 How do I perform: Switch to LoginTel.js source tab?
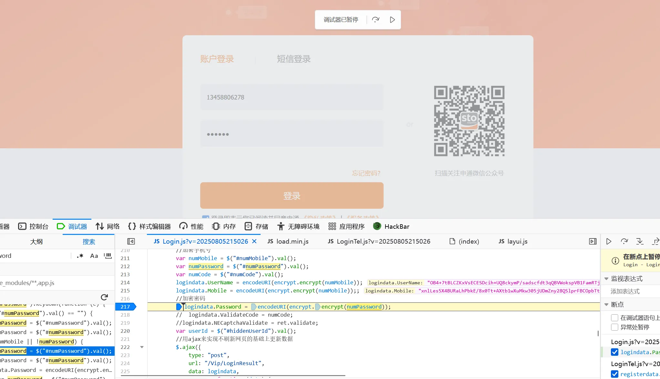(379, 241)
